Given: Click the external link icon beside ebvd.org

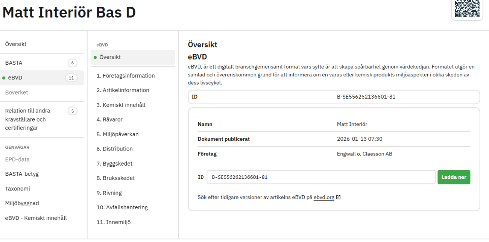Looking at the screenshot, I should point(338,197).
